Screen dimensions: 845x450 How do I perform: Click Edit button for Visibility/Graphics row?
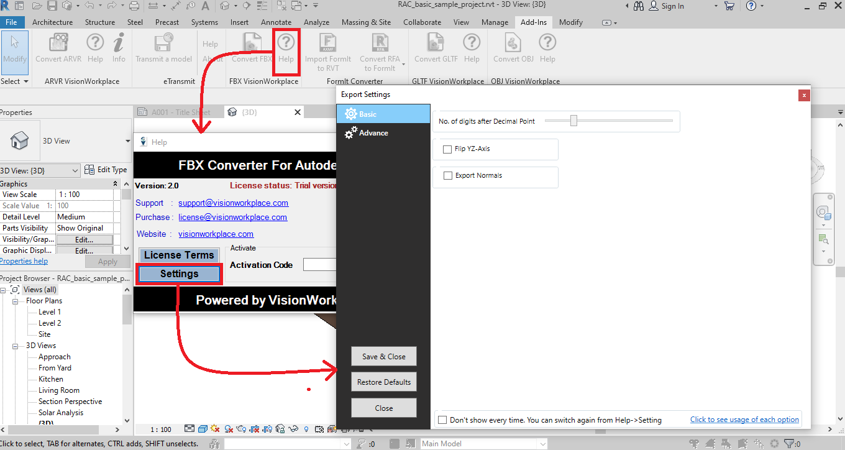point(84,239)
